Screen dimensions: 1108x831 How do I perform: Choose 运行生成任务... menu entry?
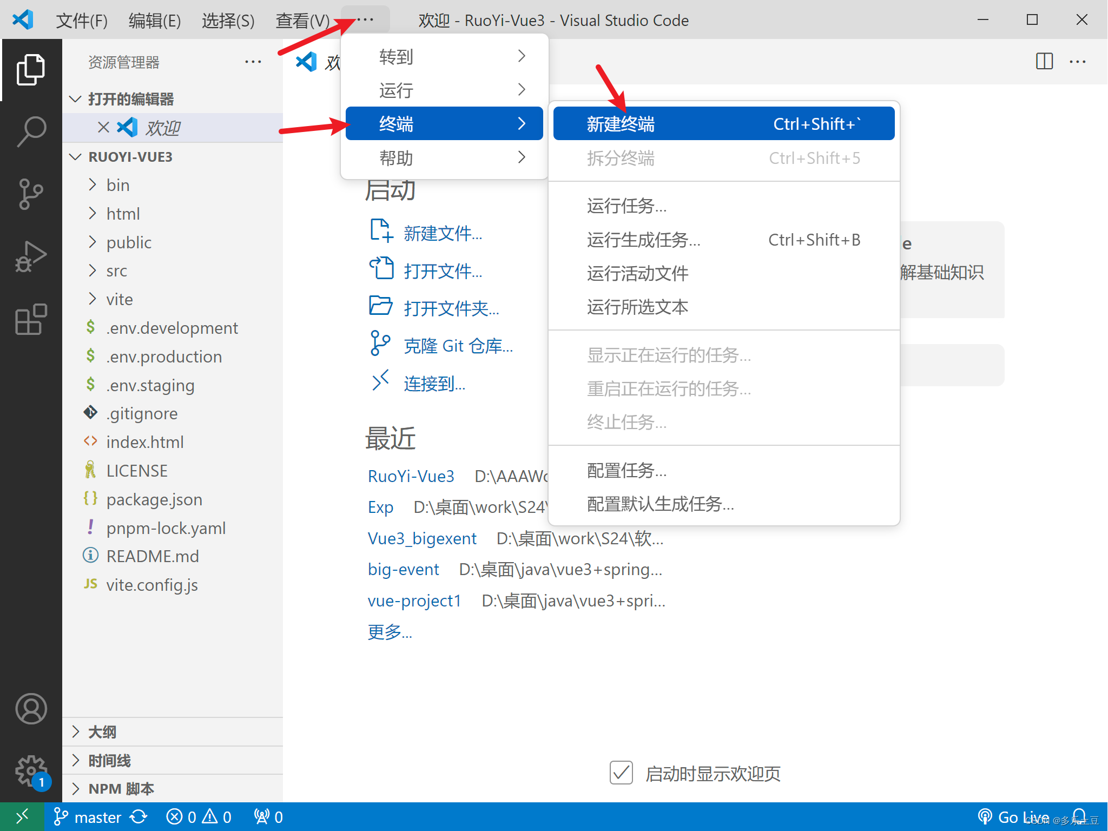pos(644,240)
